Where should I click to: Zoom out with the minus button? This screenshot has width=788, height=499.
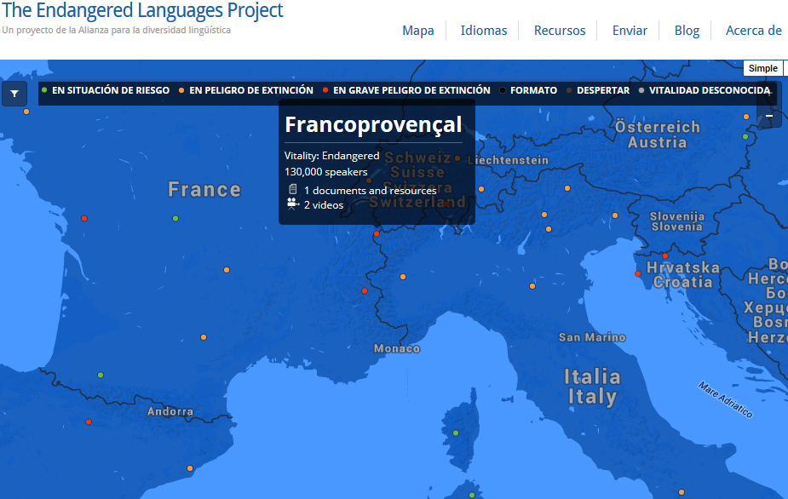(769, 116)
